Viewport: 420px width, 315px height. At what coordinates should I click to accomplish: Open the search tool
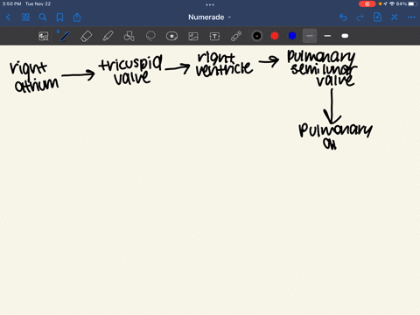43,17
